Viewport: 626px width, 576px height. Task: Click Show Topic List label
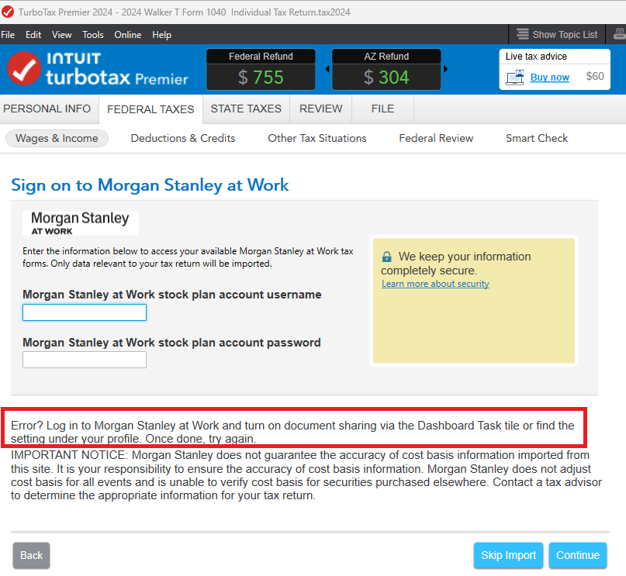[565, 35]
